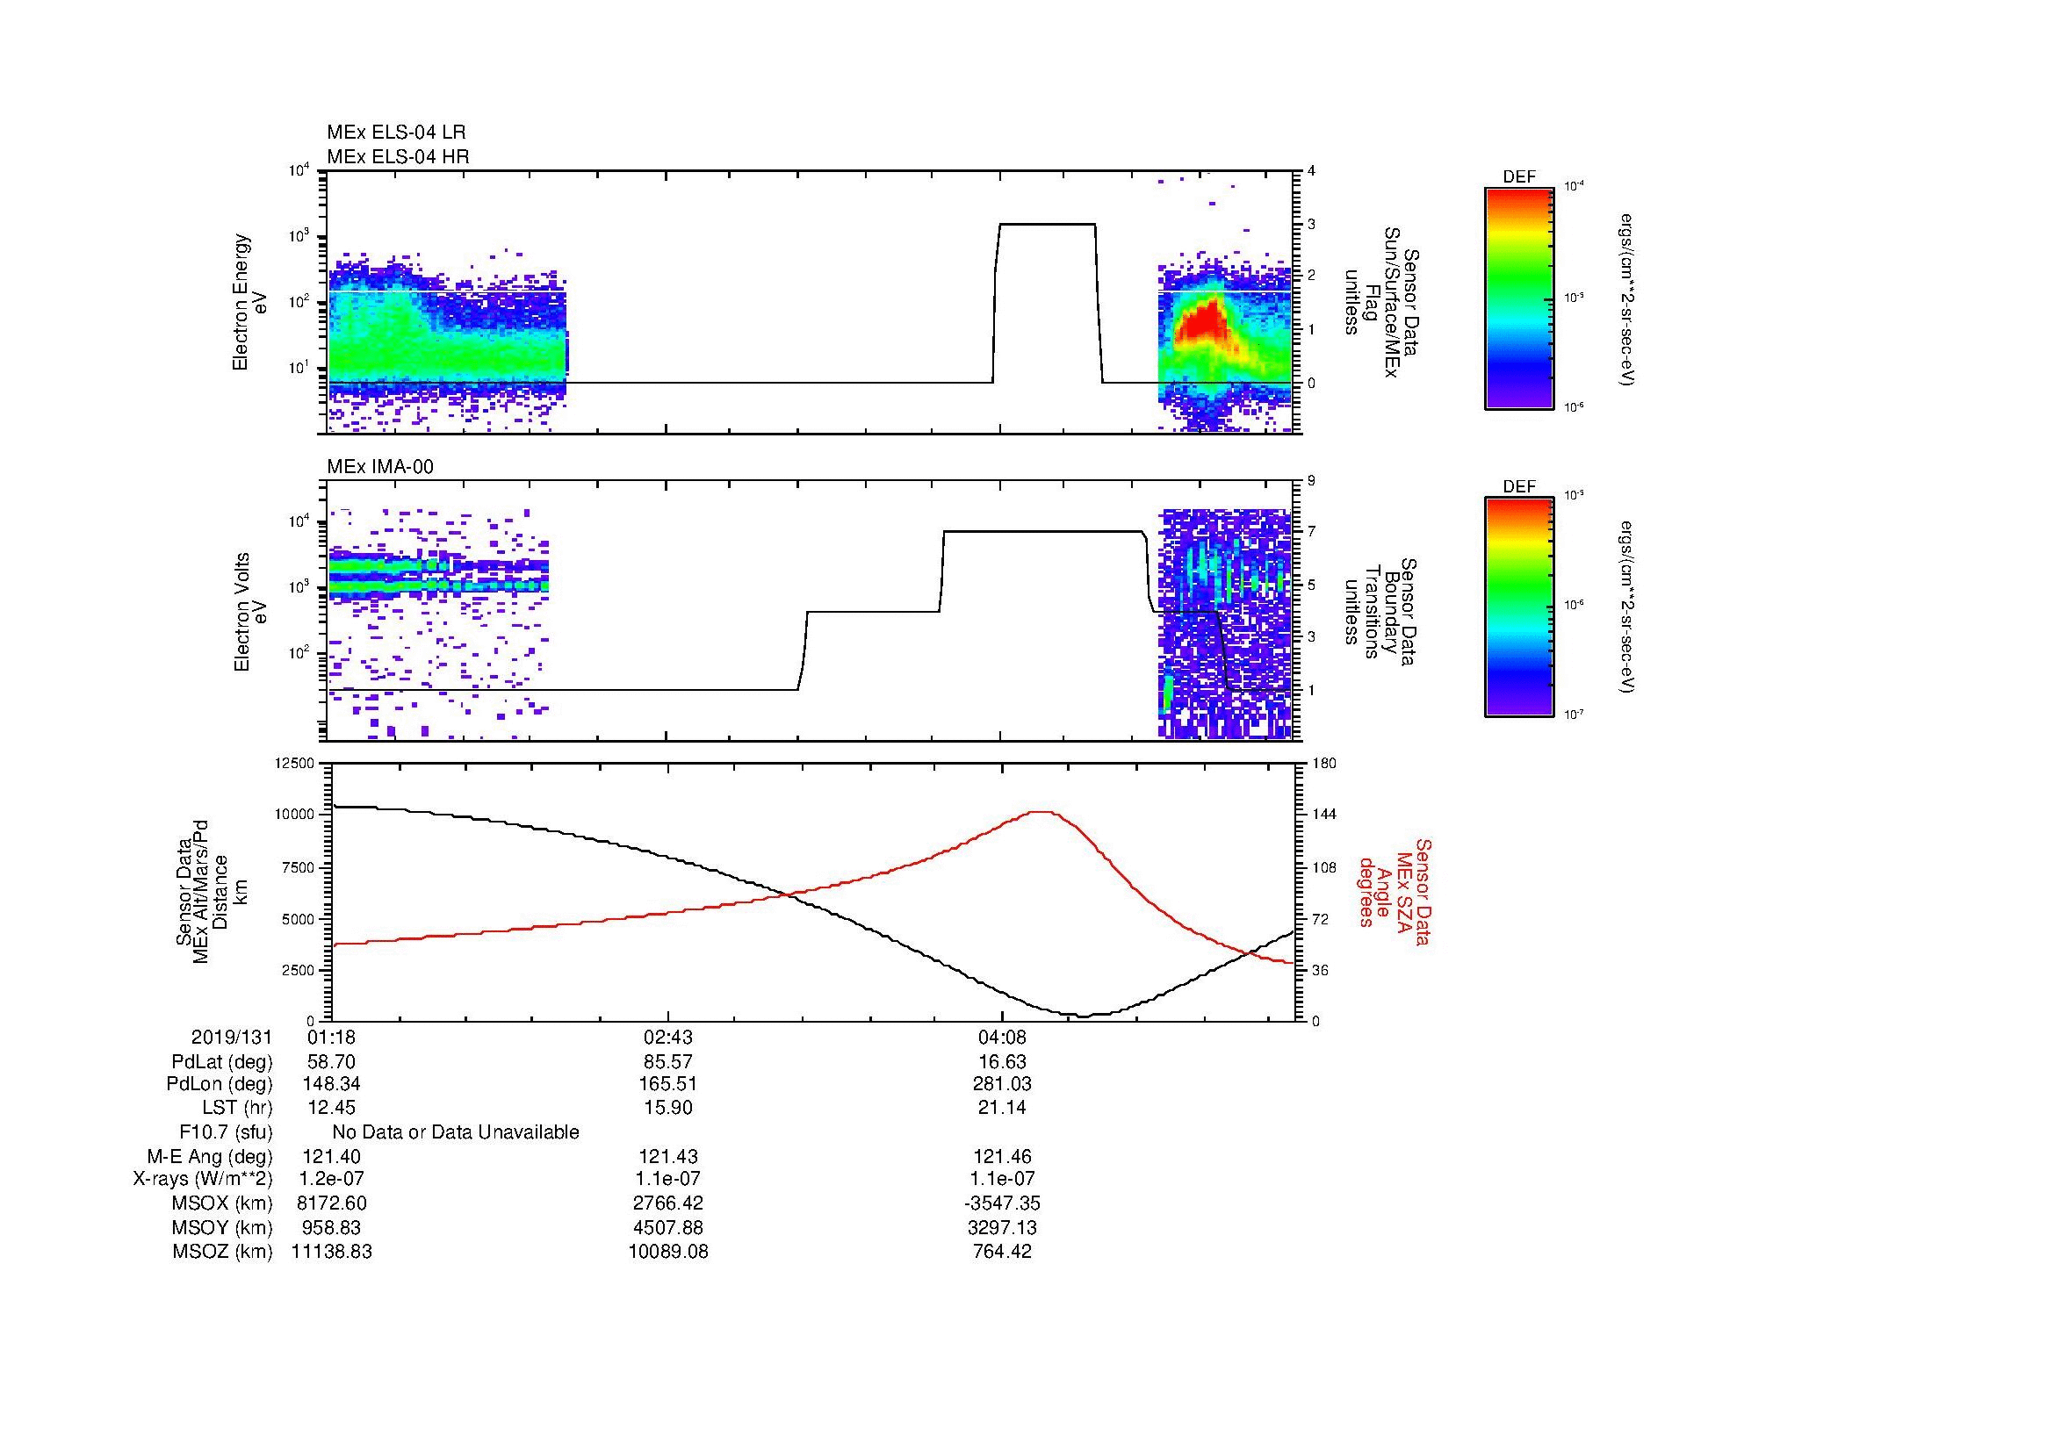Click the MSOX value '2766.42'

(x=667, y=1203)
